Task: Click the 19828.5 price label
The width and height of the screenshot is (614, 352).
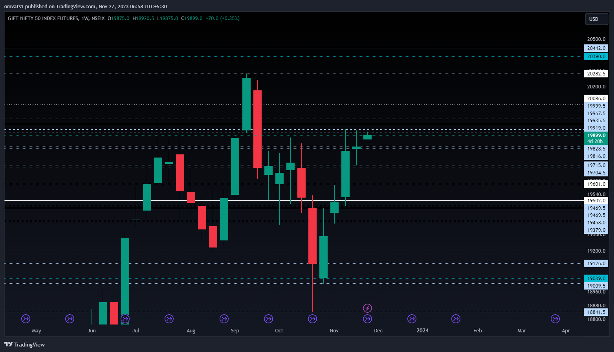Action: click(x=596, y=149)
